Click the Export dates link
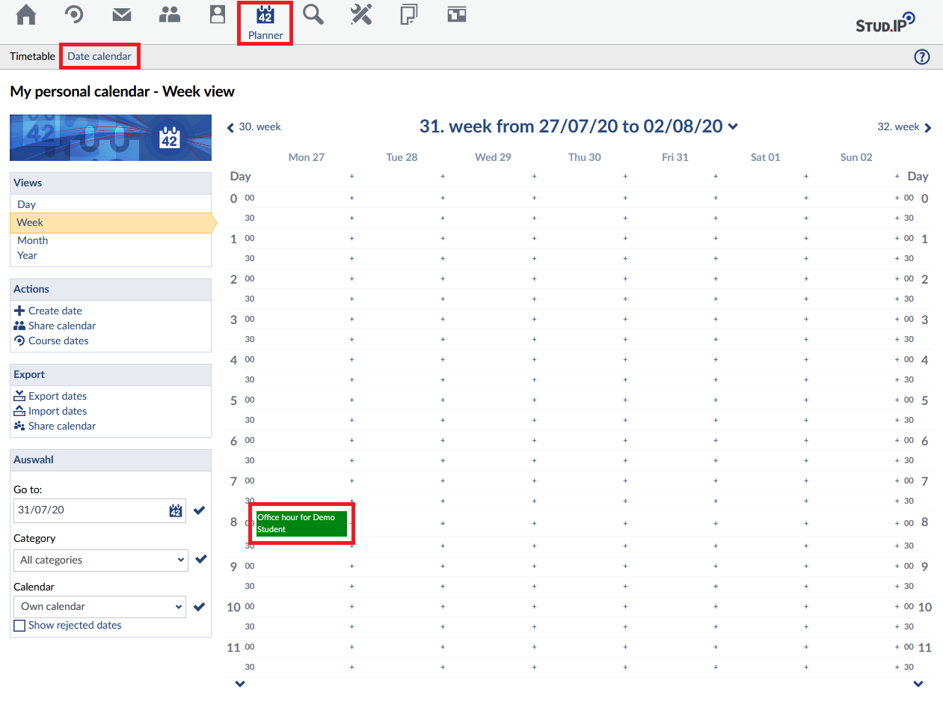Viewport: 943px width, 708px height. click(x=57, y=396)
